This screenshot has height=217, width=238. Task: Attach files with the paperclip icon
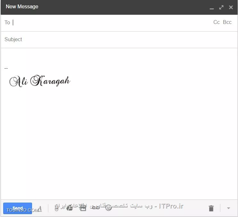[x=56, y=208]
